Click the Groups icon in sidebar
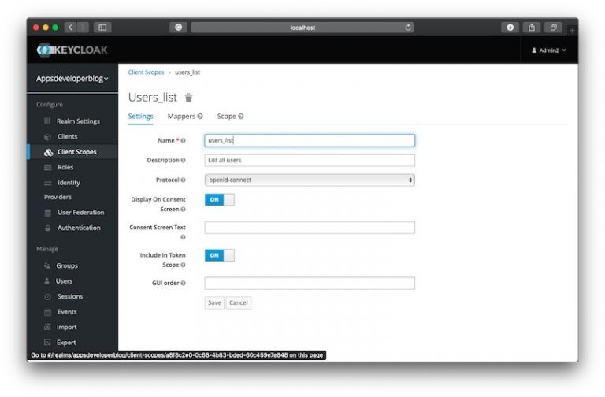The image size is (605, 397). point(47,266)
